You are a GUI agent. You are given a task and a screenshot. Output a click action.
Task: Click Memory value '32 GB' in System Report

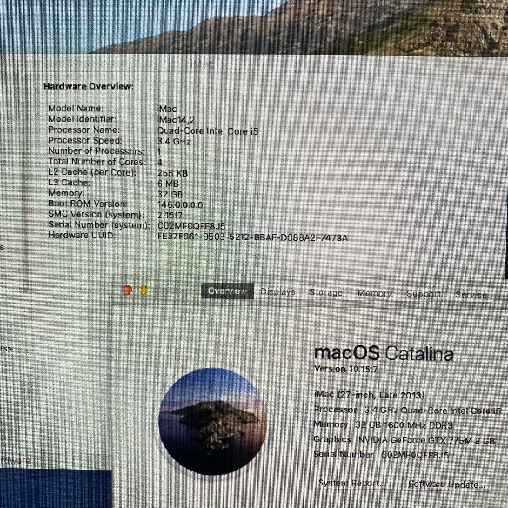[170, 194]
